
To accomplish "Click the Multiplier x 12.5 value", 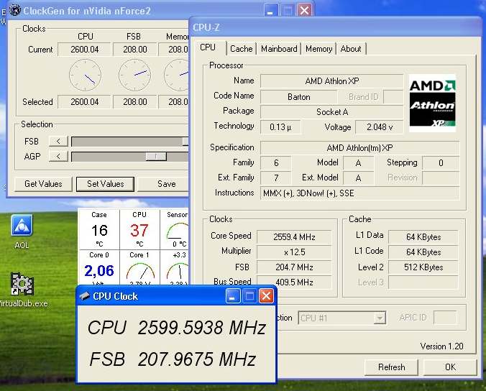I will click(x=294, y=252).
